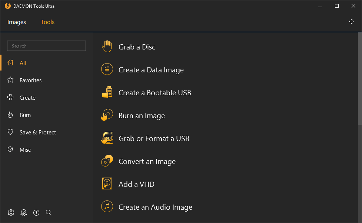Click the Favorites star icon

click(10, 80)
